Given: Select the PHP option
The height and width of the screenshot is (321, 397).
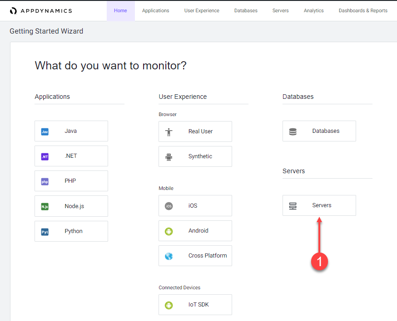Looking at the screenshot, I should point(71,181).
